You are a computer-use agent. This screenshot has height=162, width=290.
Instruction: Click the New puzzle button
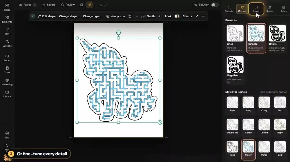(116, 16)
